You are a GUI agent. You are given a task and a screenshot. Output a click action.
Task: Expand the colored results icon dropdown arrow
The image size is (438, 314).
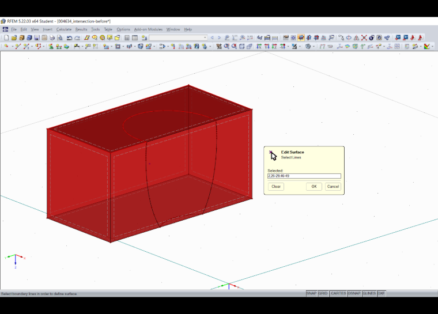pos(432,46)
